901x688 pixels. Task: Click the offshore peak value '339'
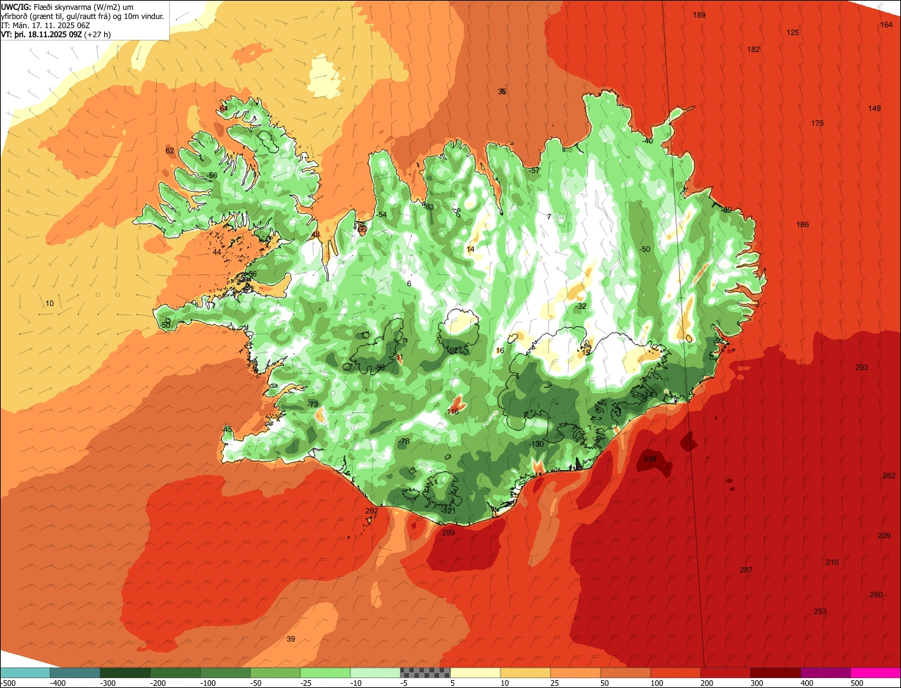(x=650, y=459)
